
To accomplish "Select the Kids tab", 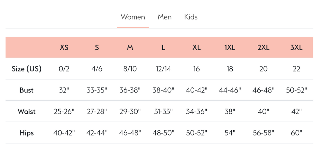I will 191,17.
